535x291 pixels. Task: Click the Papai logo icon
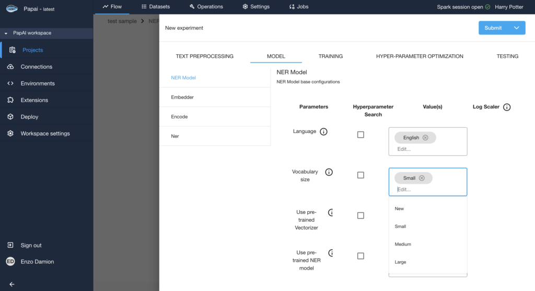point(12,8)
